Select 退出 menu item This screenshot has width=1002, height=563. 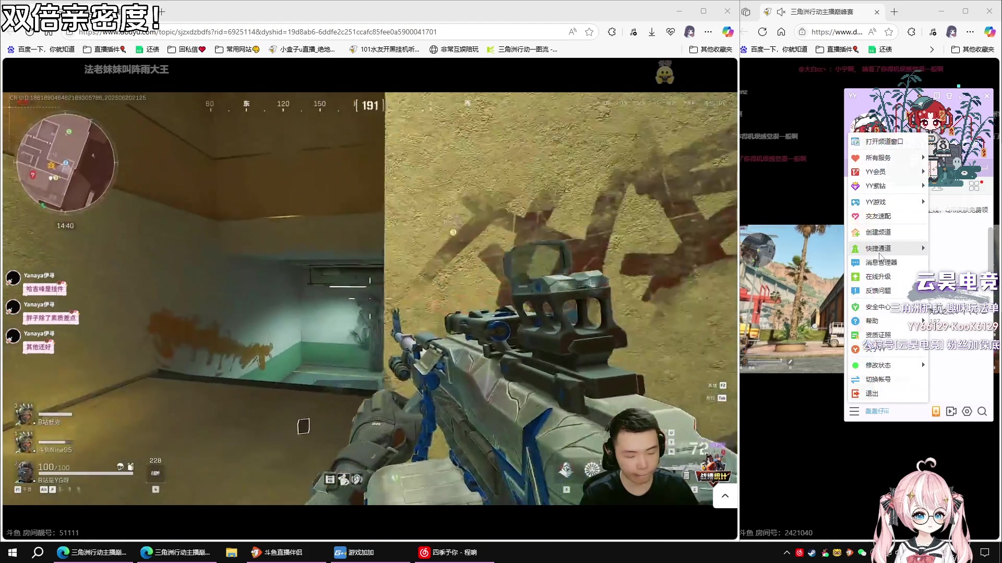click(x=888, y=394)
